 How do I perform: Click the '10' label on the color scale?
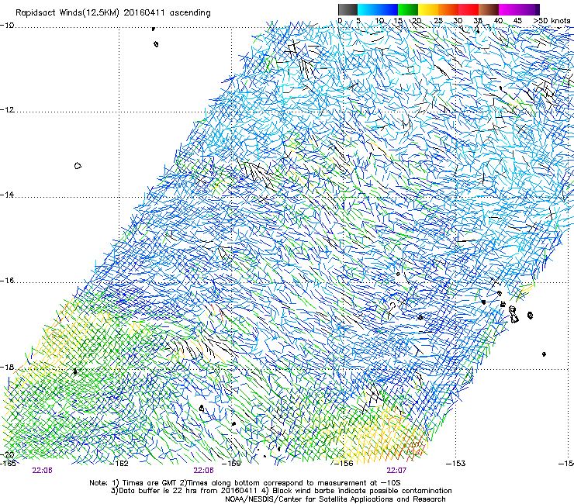(x=379, y=21)
